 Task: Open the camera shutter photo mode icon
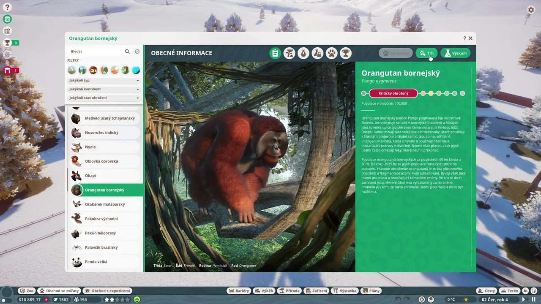coord(421,299)
